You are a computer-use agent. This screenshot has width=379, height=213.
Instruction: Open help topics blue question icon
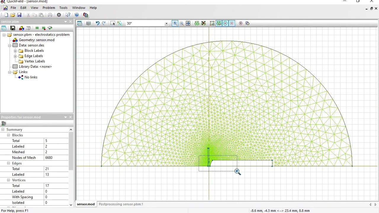pos(77,15)
